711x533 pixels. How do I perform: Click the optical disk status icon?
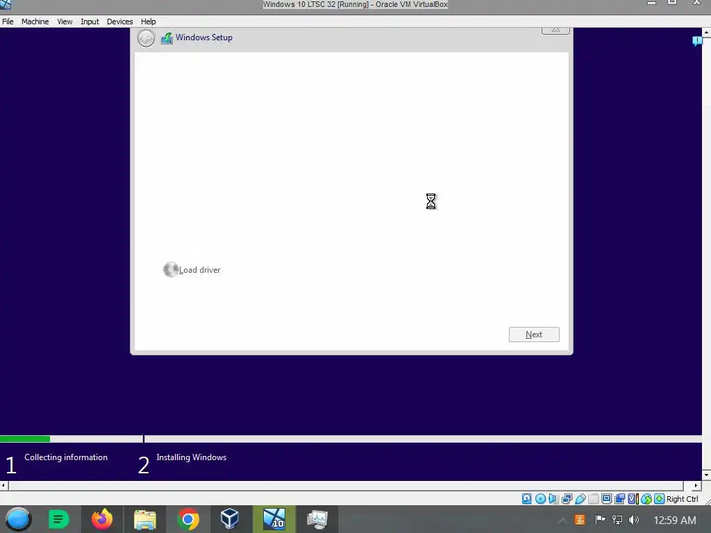tap(540, 499)
